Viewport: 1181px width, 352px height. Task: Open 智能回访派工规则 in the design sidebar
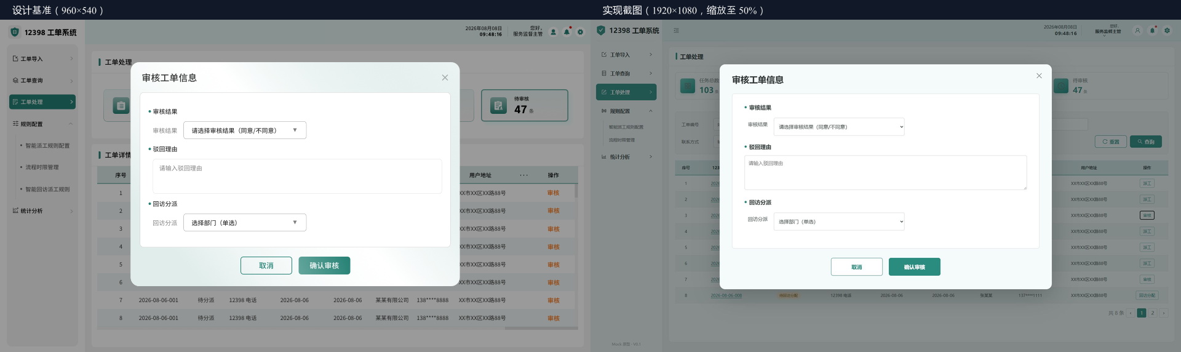click(x=47, y=190)
